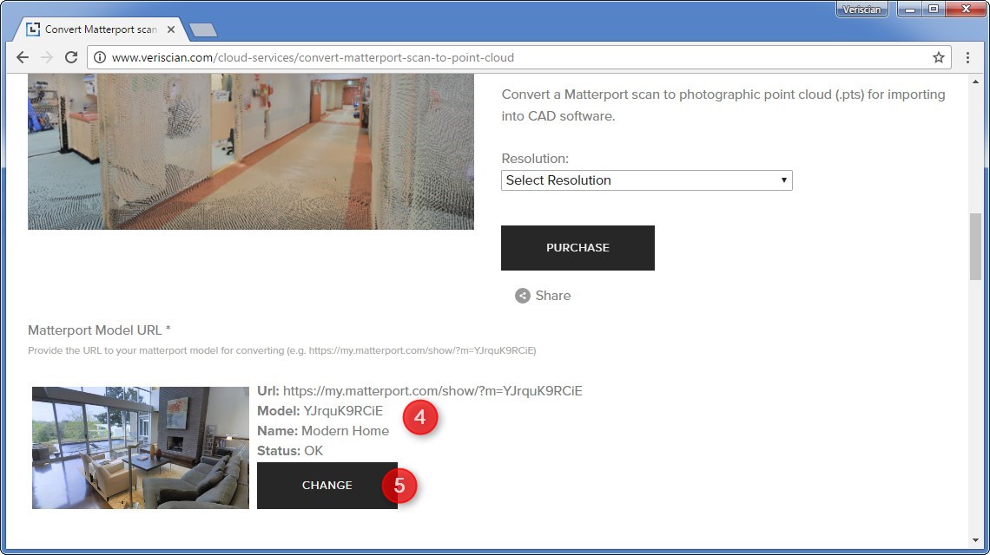Image resolution: width=990 pixels, height=555 pixels.
Task: Click the Provide the URL help text
Action: pyautogui.click(x=281, y=350)
